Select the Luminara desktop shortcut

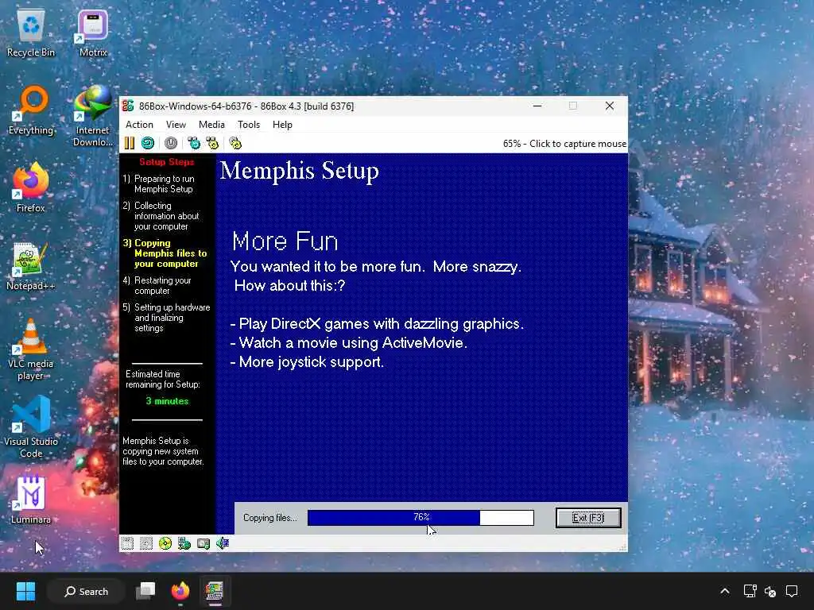coord(31,500)
